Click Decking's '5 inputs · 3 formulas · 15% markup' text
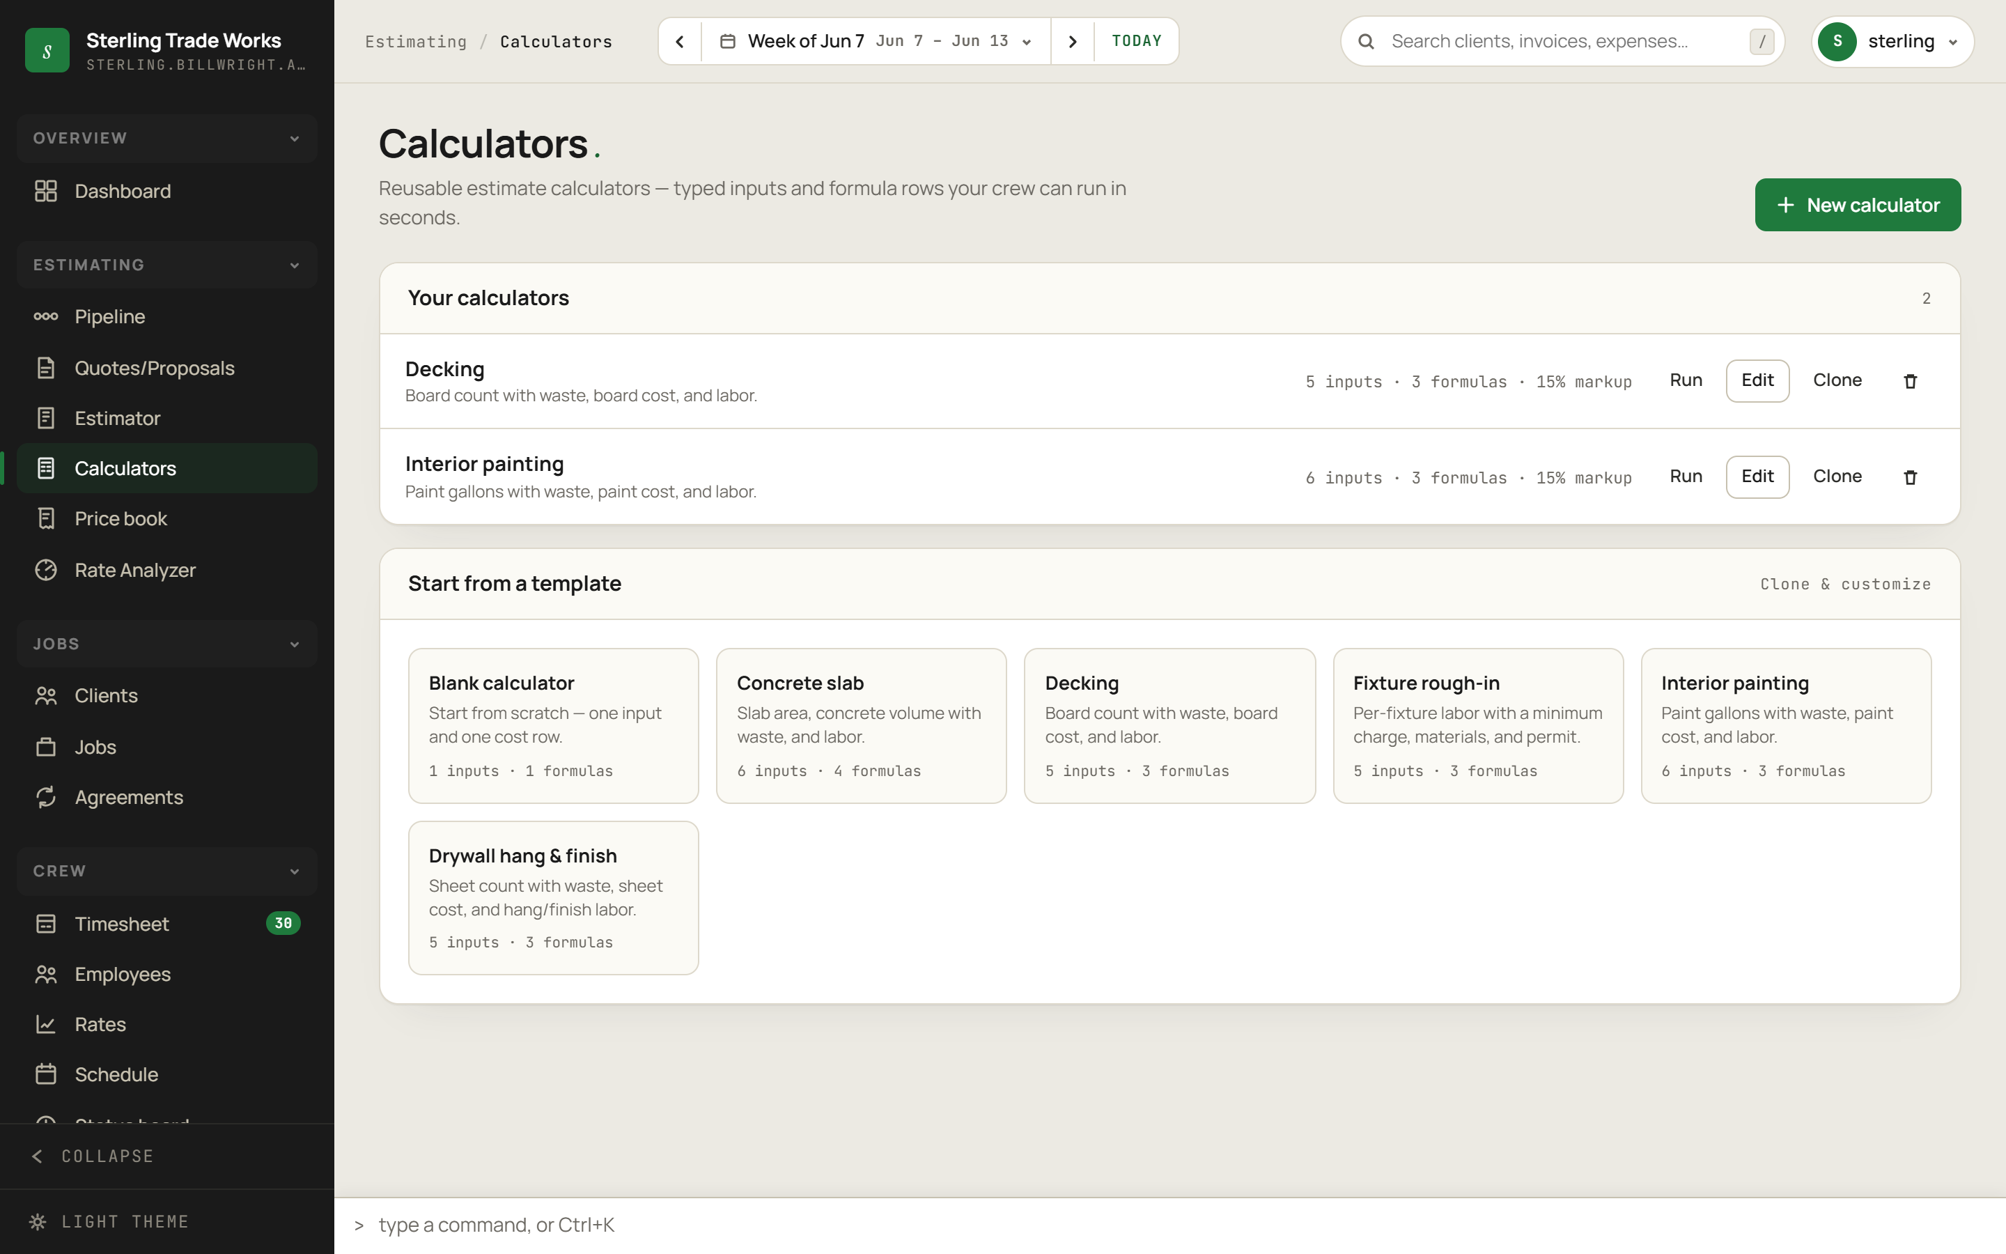Screen dimensions: 2006x1254 pos(1468,382)
